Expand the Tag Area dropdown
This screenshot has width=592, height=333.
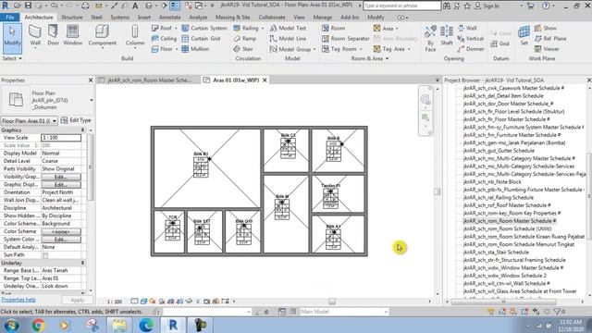tap(409, 49)
